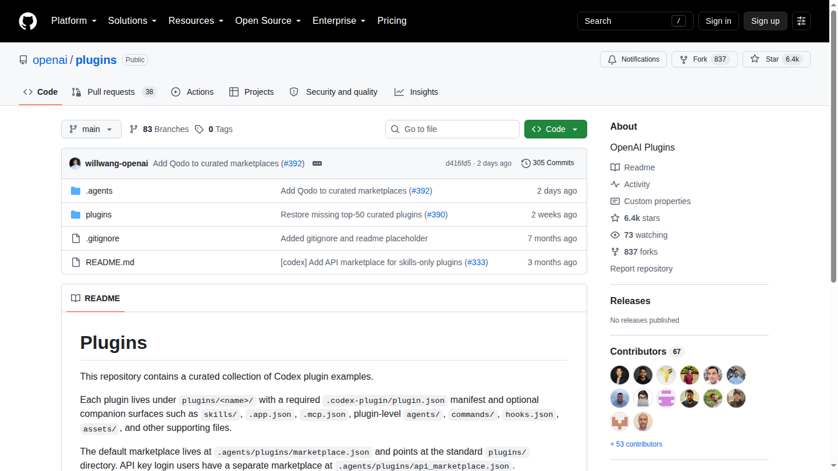Open commit hash d416fd5
838x471 pixels.
(459, 163)
